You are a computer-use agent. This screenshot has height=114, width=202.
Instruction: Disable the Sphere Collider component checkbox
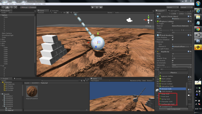tap(160, 22)
